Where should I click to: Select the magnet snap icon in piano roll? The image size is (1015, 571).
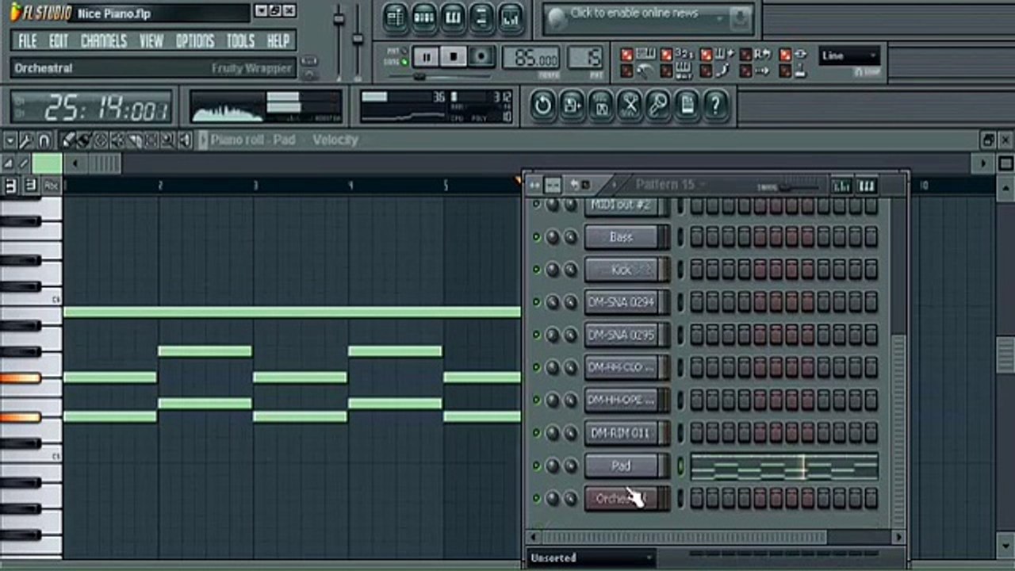44,140
